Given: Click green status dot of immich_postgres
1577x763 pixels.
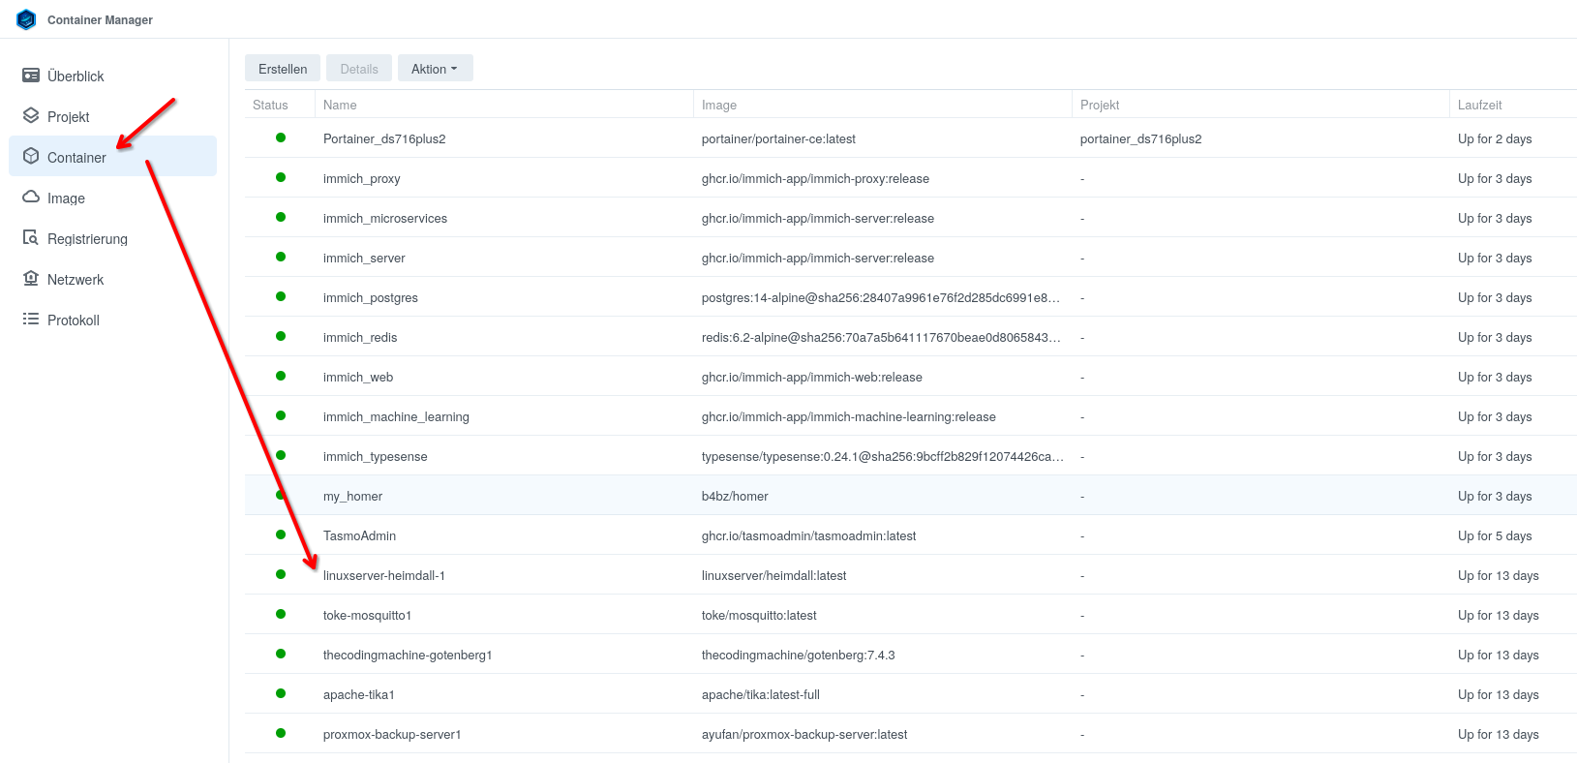Looking at the screenshot, I should (281, 296).
